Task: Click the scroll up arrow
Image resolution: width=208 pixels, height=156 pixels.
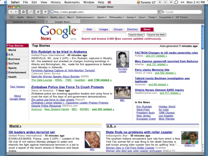Action: pyautogui.click(x=203, y=147)
